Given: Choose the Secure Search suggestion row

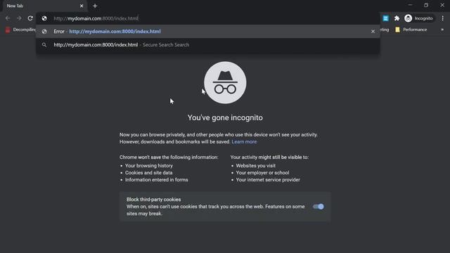Looking at the screenshot, I should [x=208, y=45].
